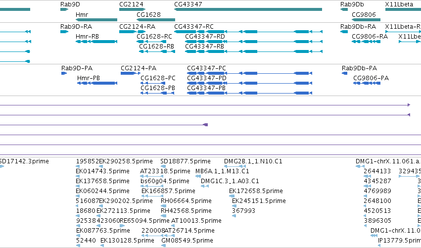
Task: Click the Hmr gene span bar
Action: coord(96,20)
